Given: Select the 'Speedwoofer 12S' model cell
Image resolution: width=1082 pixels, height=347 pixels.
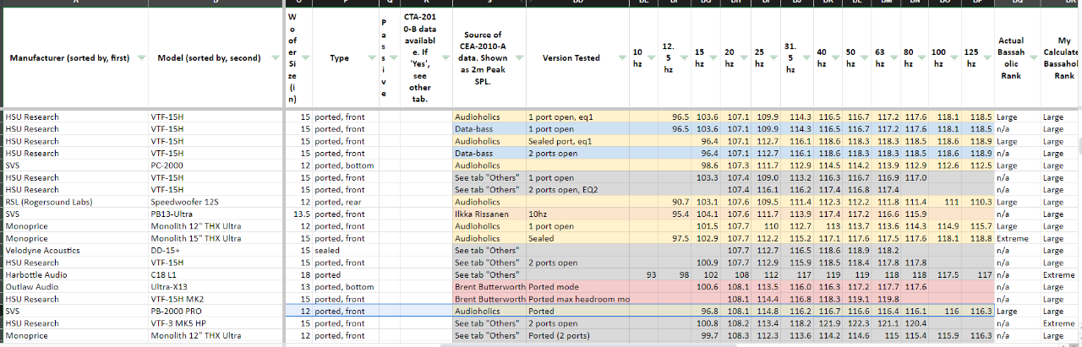Looking at the screenshot, I should 216,202.
